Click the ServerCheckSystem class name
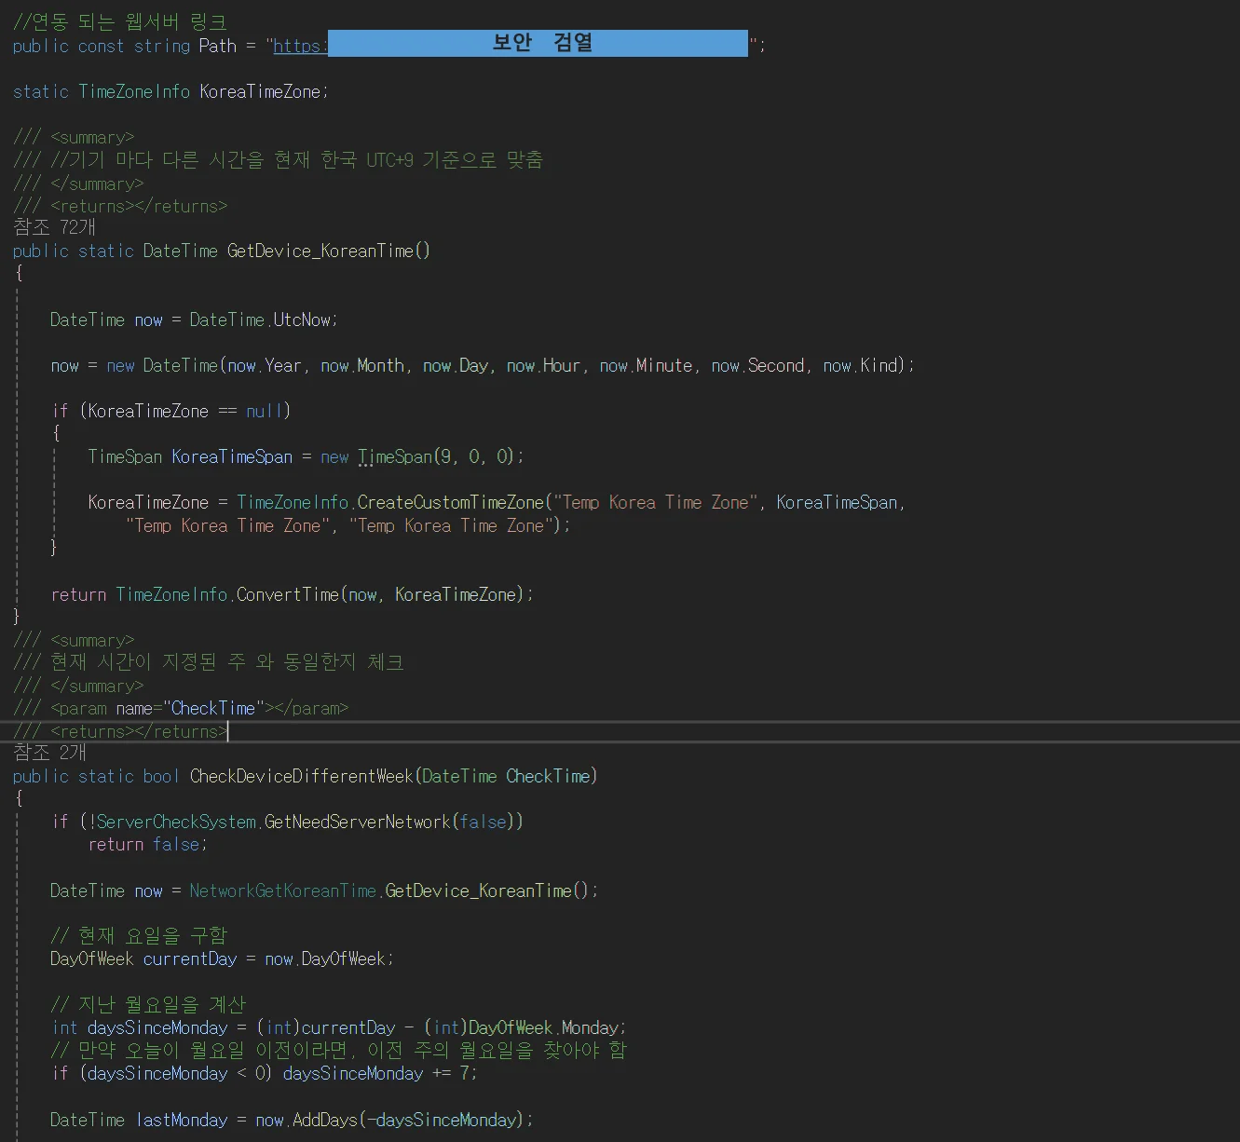This screenshot has height=1142, width=1240. click(176, 822)
